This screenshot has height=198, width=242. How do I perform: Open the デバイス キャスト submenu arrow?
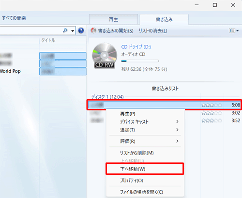177,121
